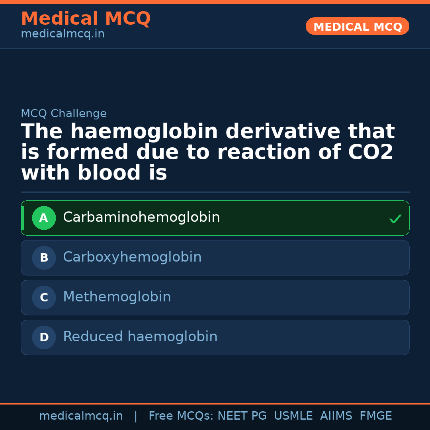Click the haemoglobin derivative question text
Viewport: 430px width, 430px height.
[x=207, y=152]
